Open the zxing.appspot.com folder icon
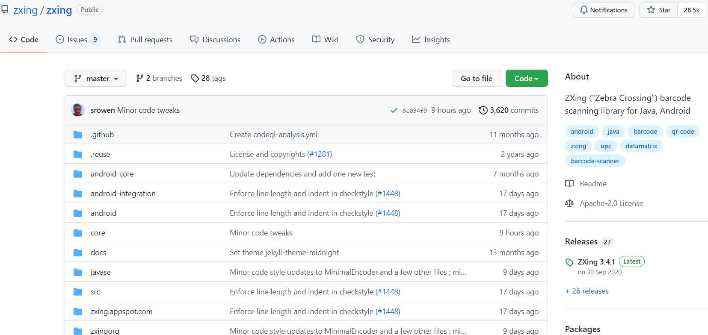The image size is (708, 335). [x=78, y=311]
